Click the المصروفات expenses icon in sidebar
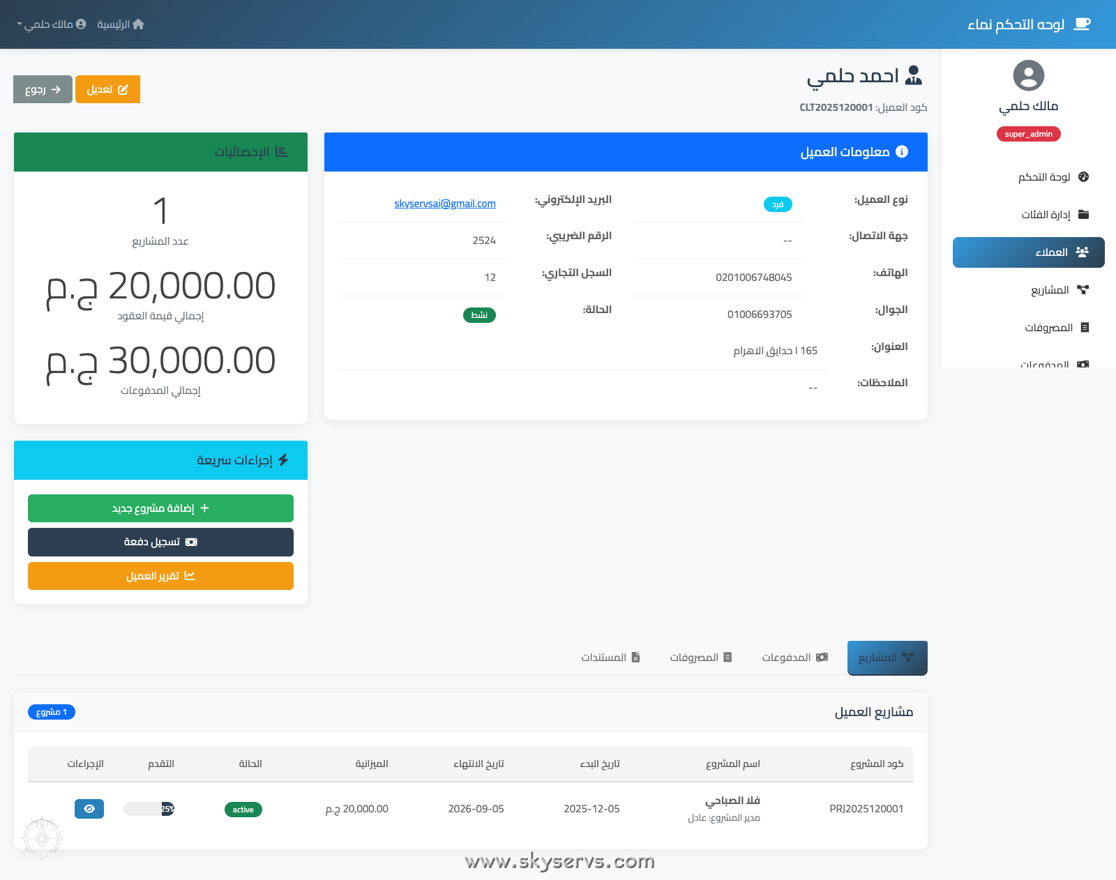Viewport: 1116px width, 880px height. pos(1083,327)
